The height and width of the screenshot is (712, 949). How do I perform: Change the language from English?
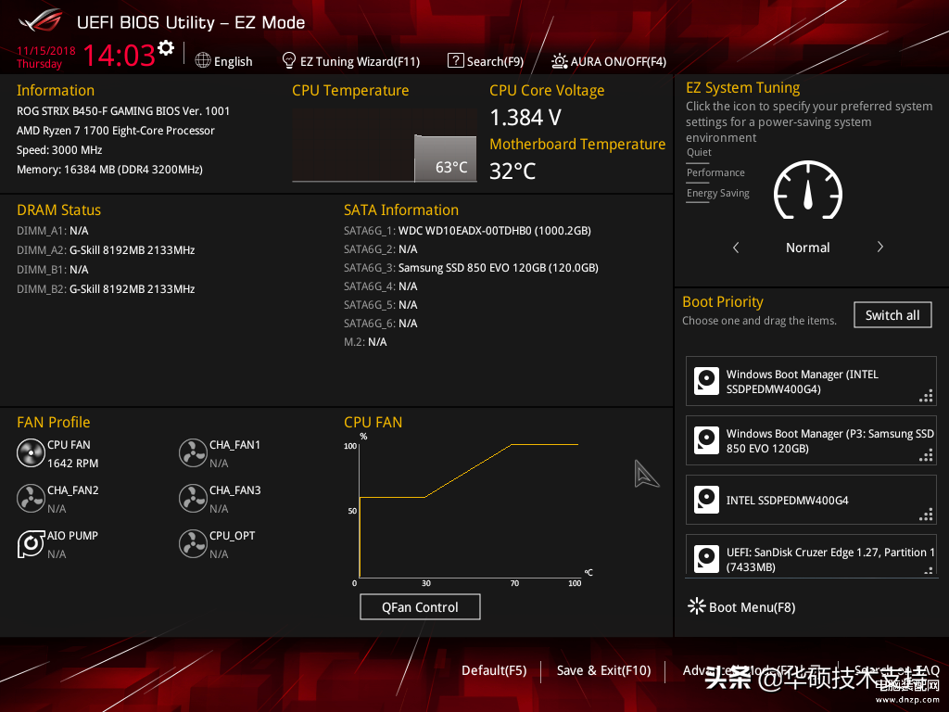[233, 61]
